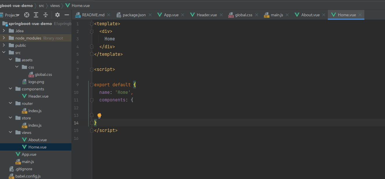Click the views breadcrumb above the editor
This screenshot has height=179, width=385.
coord(55,5)
